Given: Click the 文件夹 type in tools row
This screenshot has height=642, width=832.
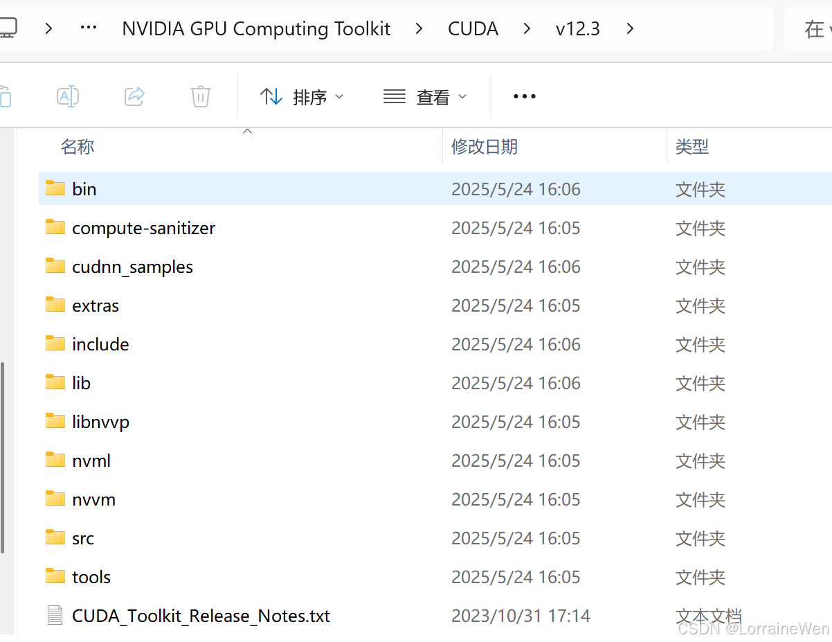Looking at the screenshot, I should [700, 577].
